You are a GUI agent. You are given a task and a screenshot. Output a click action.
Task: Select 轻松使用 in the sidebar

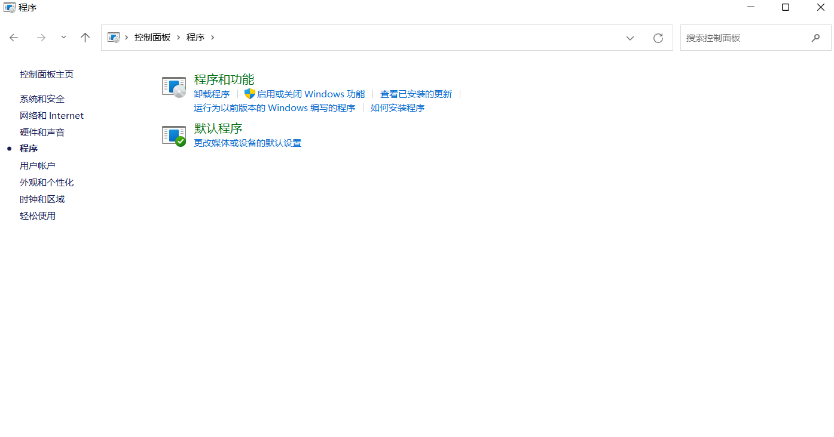[38, 216]
